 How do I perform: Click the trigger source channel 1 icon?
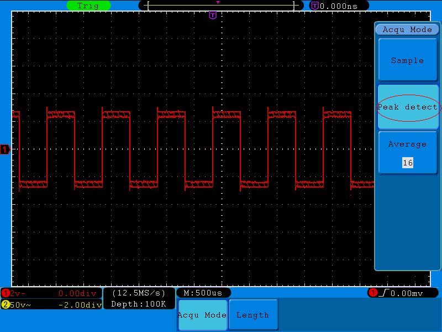(x=372, y=293)
